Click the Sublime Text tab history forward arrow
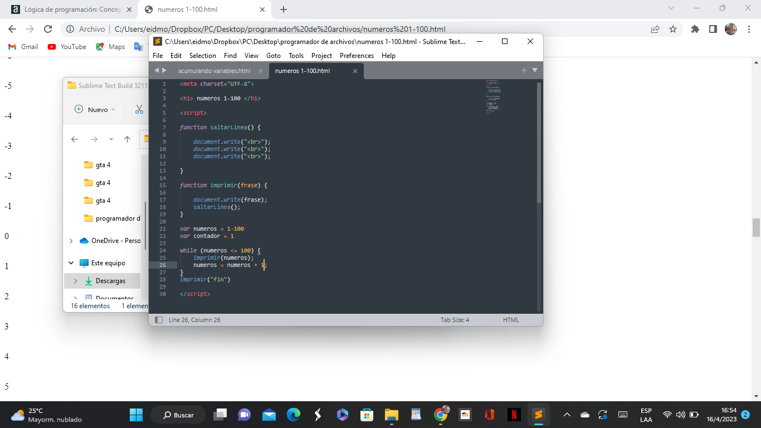 (x=164, y=70)
